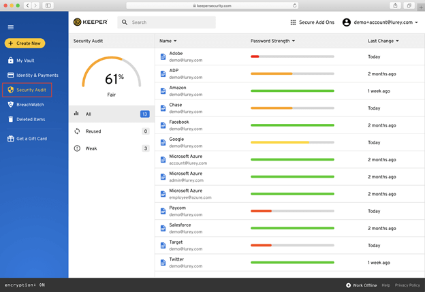The height and width of the screenshot is (292, 425).
Task: Click the Search input field
Action: 170,22
